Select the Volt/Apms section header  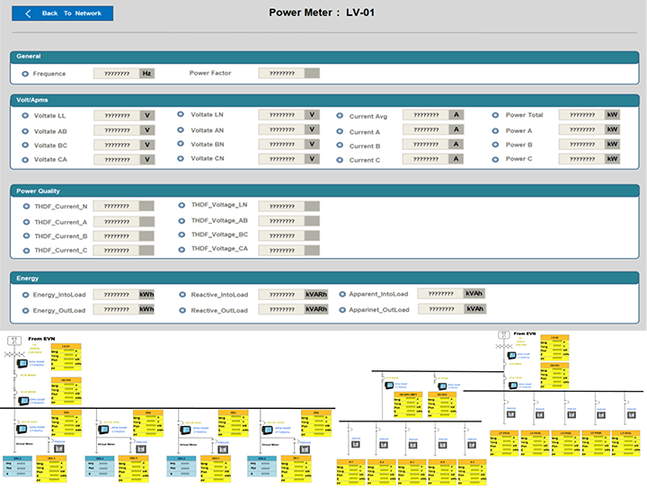pos(323,100)
